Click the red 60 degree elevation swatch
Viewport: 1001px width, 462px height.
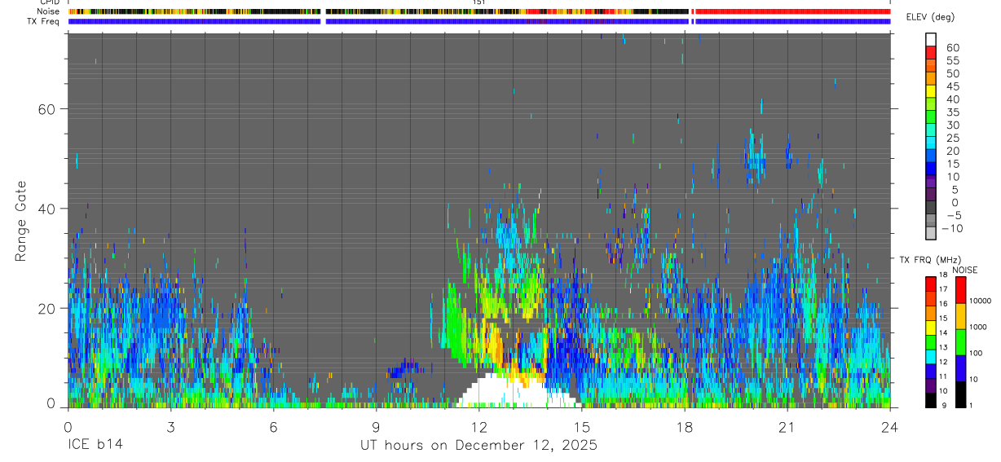[930, 52]
